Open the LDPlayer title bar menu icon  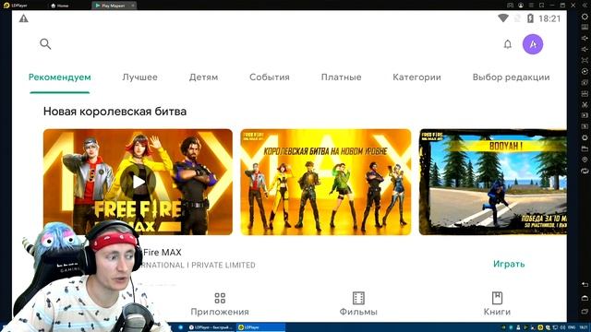click(531, 6)
